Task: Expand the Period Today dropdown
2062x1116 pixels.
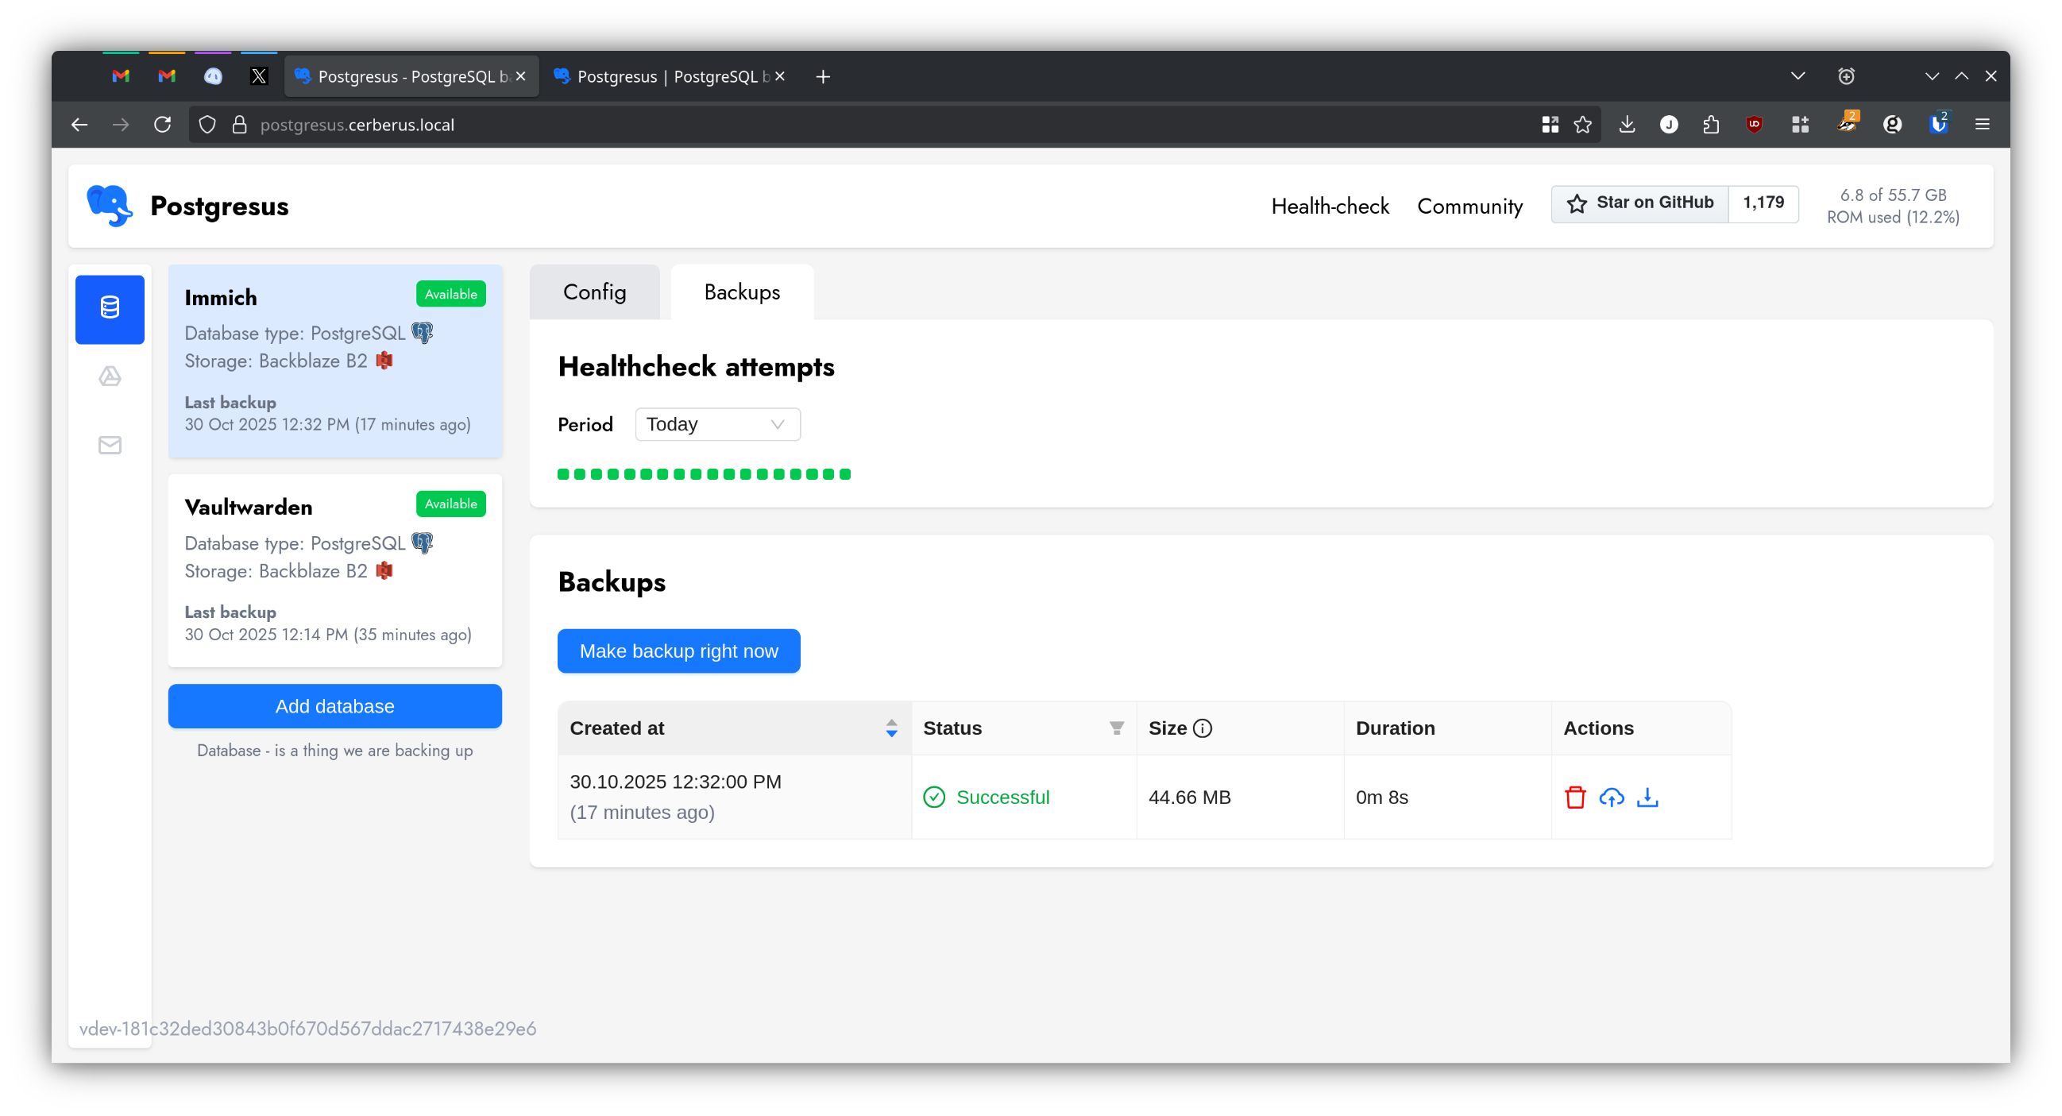Action: (x=717, y=424)
